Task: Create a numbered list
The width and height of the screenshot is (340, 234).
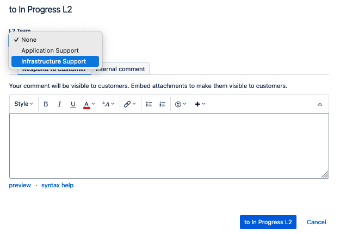Action: coord(162,104)
